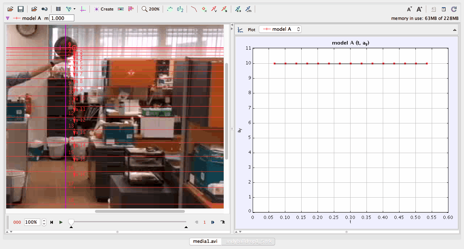
Task: Toggle acceleration vectors display
Action: [224, 9]
